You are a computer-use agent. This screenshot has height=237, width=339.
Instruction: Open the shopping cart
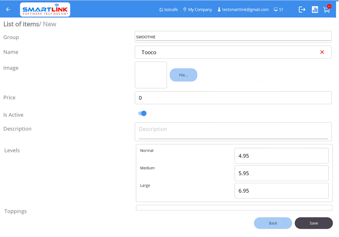[x=327, y=10]
